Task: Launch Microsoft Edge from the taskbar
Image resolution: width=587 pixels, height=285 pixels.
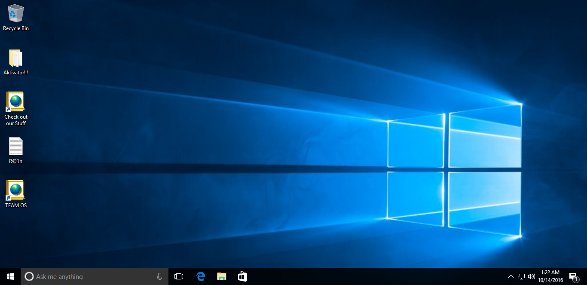Action: (x=201, y=276)
